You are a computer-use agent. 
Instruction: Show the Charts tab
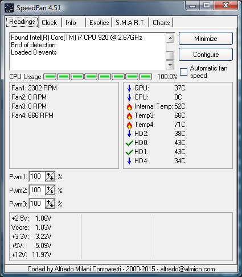click(161, 23)
